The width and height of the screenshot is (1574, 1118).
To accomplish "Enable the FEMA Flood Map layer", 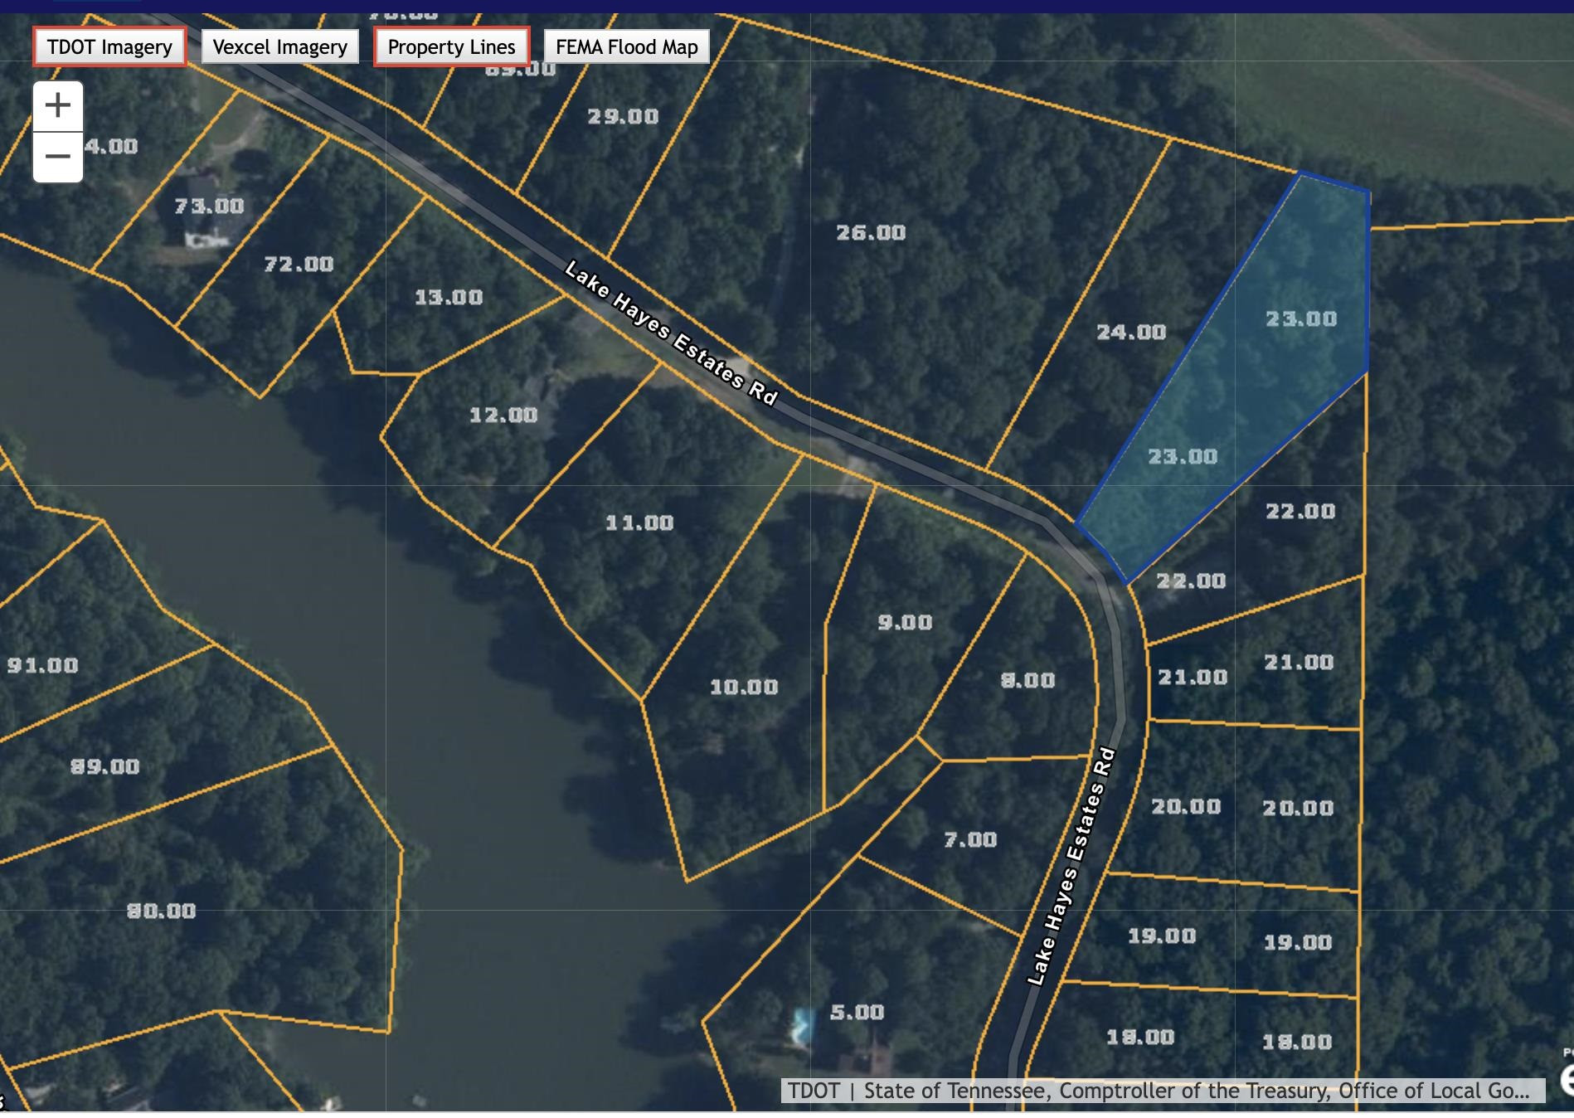I will [x=626, y=47].
